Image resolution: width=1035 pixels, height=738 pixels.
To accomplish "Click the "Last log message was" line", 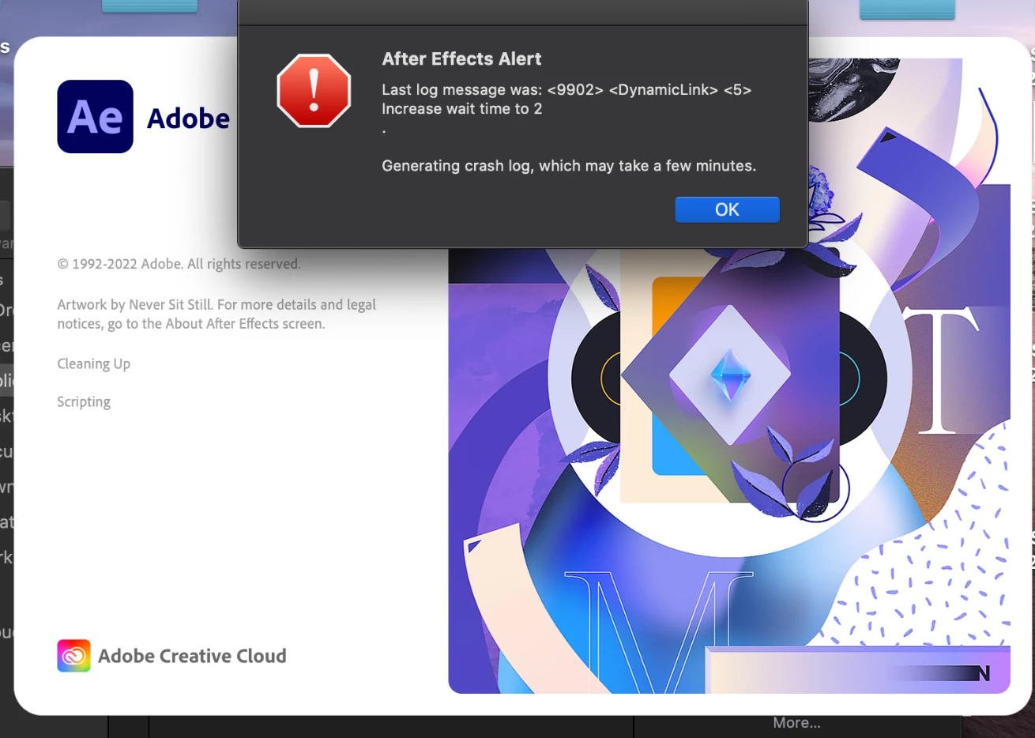I will coord(566,90).
